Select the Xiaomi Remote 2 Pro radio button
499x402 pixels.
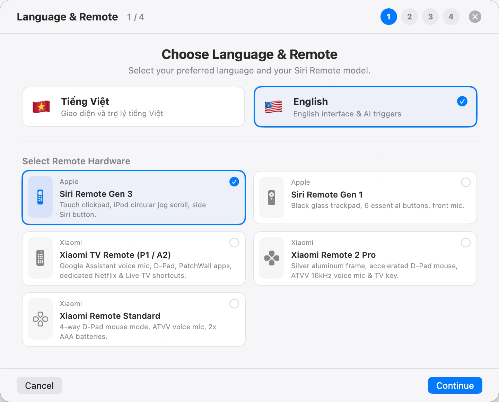pos(466,243)
